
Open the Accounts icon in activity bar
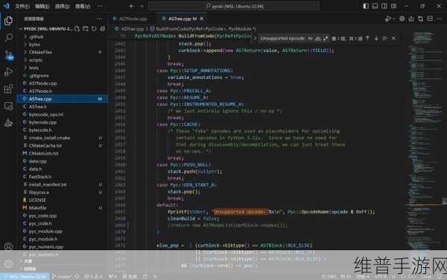[8, 246]
